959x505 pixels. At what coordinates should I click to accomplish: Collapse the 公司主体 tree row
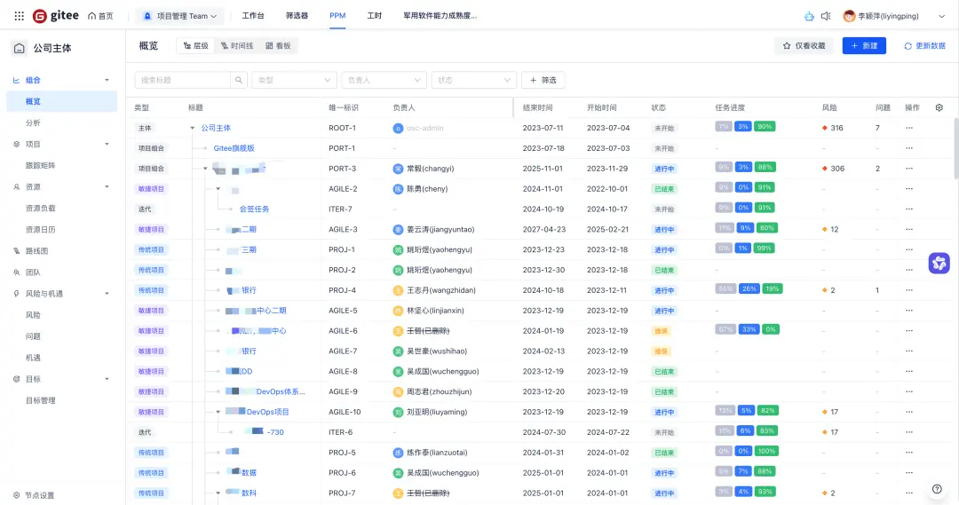click(x=192, y=128)
